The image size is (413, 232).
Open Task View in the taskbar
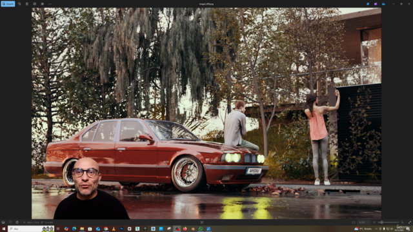[x=58, y=229]
